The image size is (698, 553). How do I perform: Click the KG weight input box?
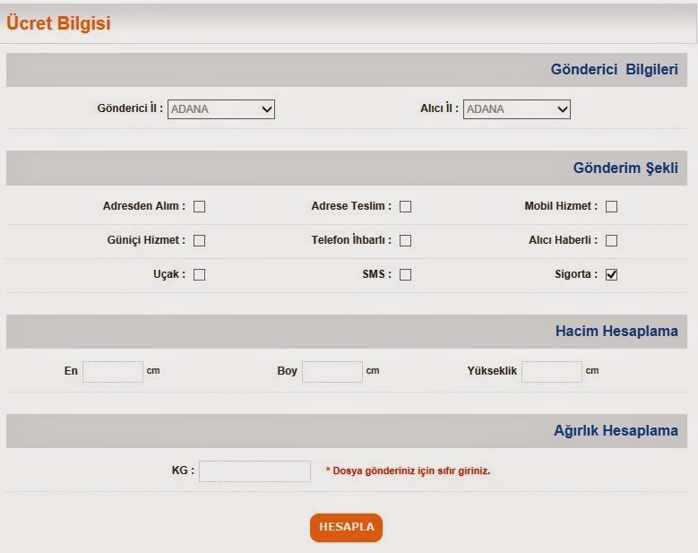point(254,471)
